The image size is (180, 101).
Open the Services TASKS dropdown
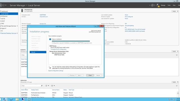(175, 82)
